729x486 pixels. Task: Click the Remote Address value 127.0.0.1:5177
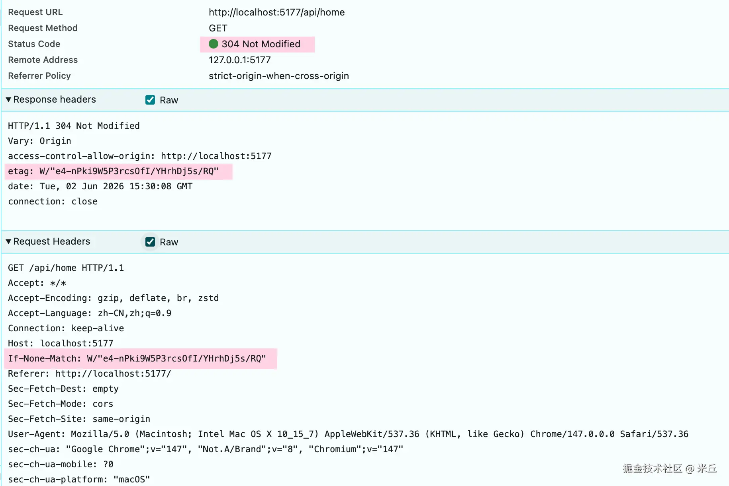tap(240, 60)
